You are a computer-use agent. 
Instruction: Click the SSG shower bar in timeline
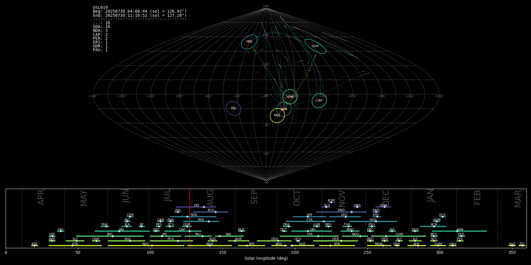coord(127,241)
